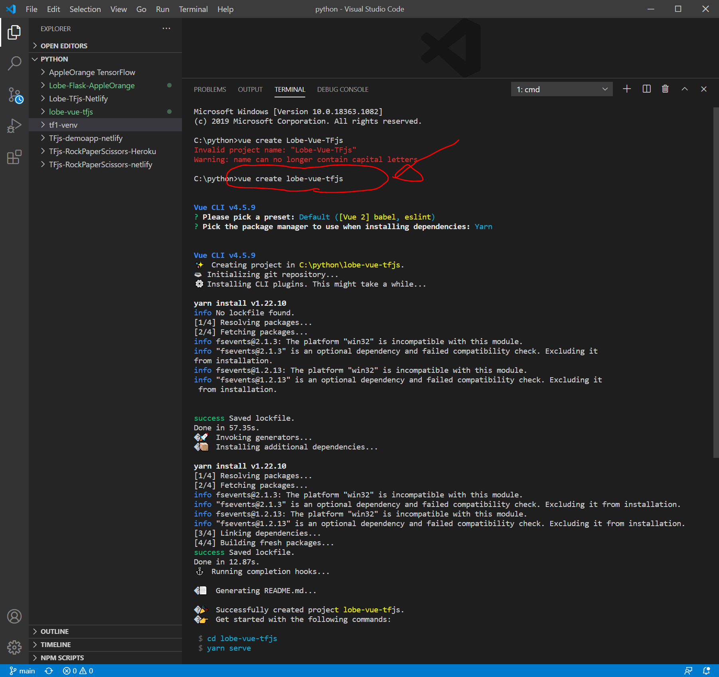Click the main git branch indicator
This screenshot has height=677, width=719.
(22, 671)
